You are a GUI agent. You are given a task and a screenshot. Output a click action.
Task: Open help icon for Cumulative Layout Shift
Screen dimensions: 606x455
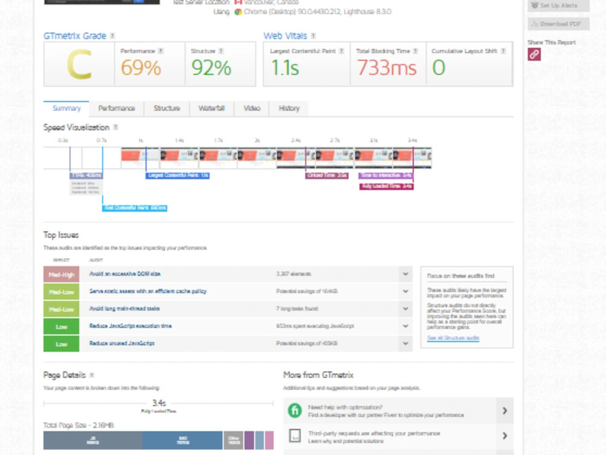503,51
